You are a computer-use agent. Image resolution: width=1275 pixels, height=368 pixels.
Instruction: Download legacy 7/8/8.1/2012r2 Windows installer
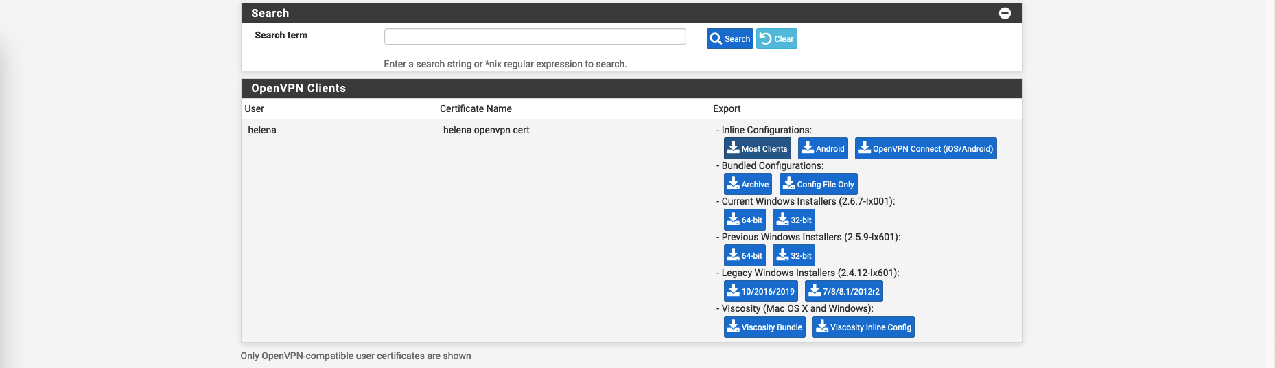click(x=843, y=291)
